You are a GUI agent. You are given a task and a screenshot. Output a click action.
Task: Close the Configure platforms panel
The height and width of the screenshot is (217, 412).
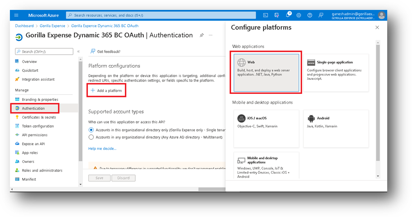click(377, 28)
